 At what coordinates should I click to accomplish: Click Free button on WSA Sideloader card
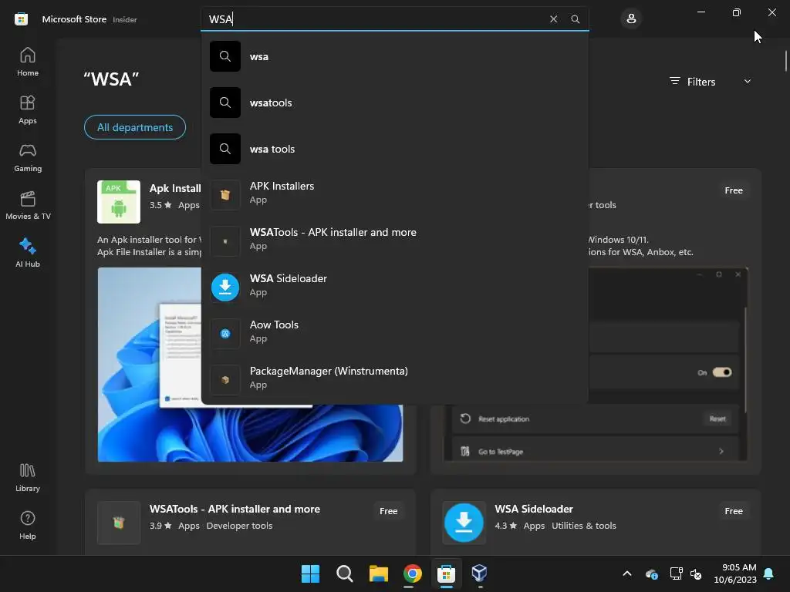click(x=734, y=511)
